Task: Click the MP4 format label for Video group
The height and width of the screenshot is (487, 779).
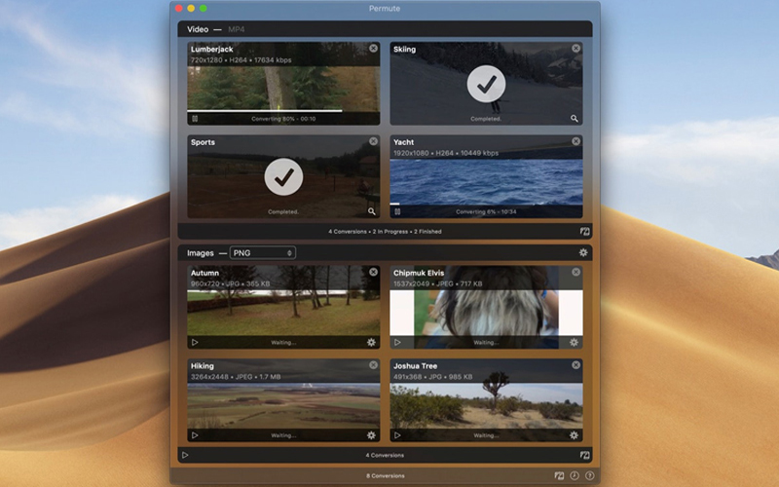Action: pos(236,29)
